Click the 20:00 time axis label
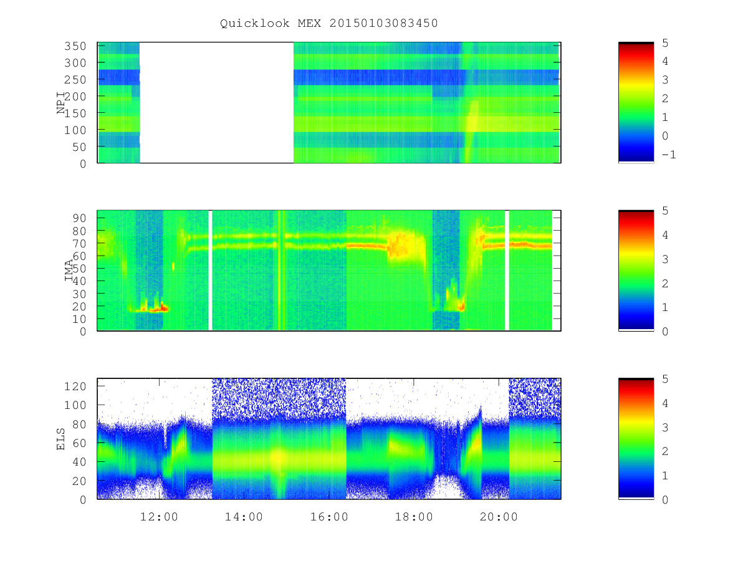The image size is (748, 561). click(499, 516)
